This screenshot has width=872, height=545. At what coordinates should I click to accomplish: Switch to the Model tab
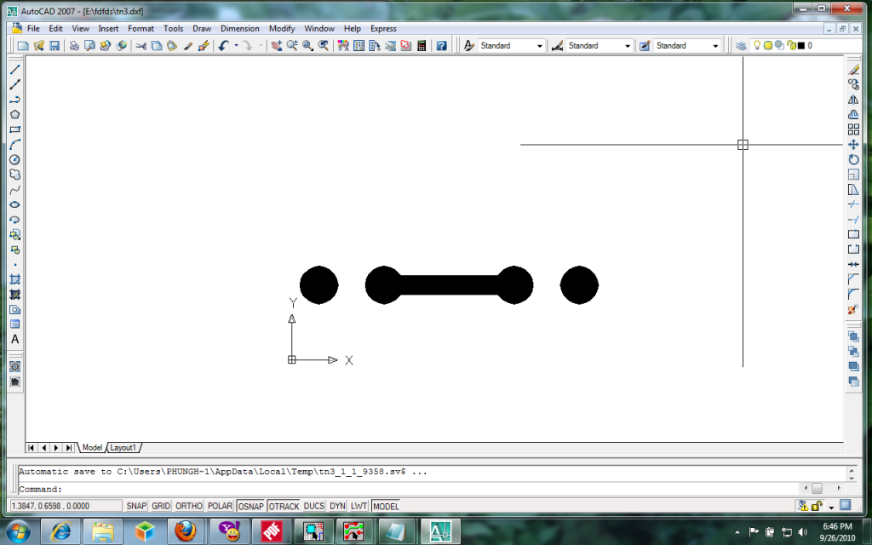tap(92, 448)
